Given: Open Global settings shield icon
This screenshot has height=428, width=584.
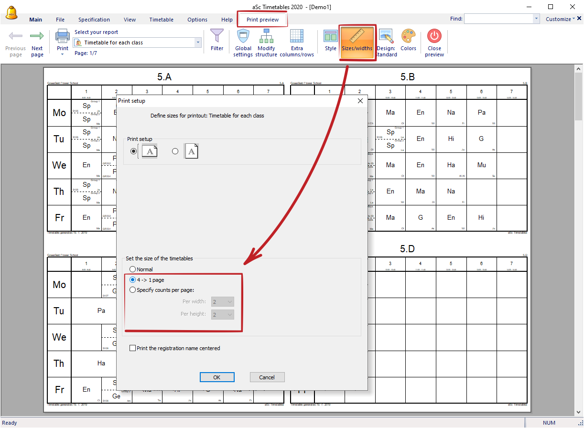Looking at the screenshot, I should (x=243, y=37).
